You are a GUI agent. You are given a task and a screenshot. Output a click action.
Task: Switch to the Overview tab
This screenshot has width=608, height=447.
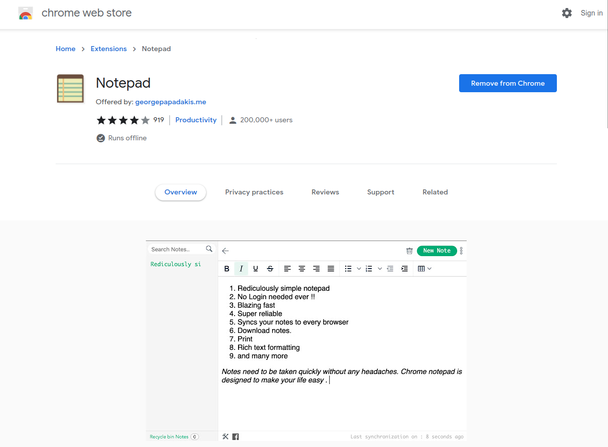click(180, 192)
